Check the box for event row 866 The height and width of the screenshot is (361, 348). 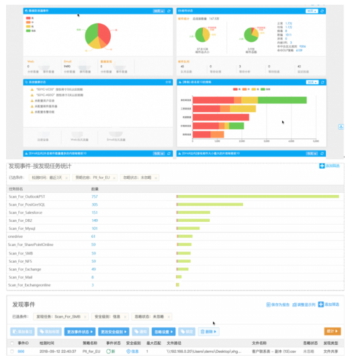tap(12, 352)
